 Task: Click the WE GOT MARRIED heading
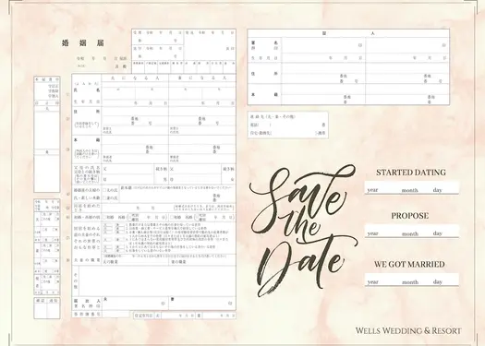tap(409, 264)
